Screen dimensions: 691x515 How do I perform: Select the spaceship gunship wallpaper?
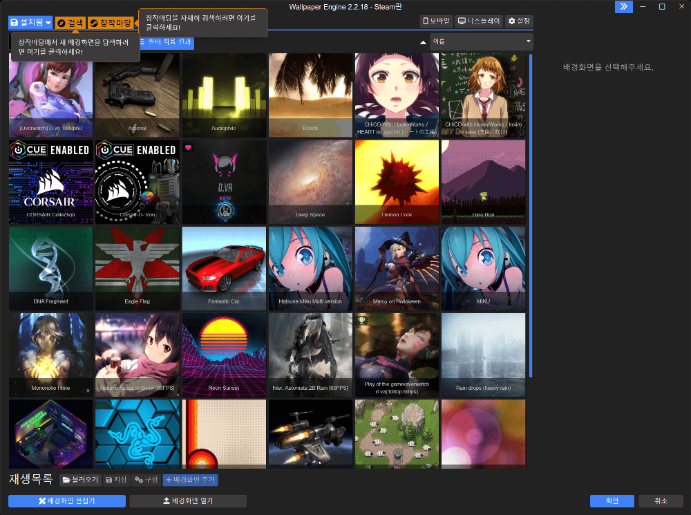point(310,434)
